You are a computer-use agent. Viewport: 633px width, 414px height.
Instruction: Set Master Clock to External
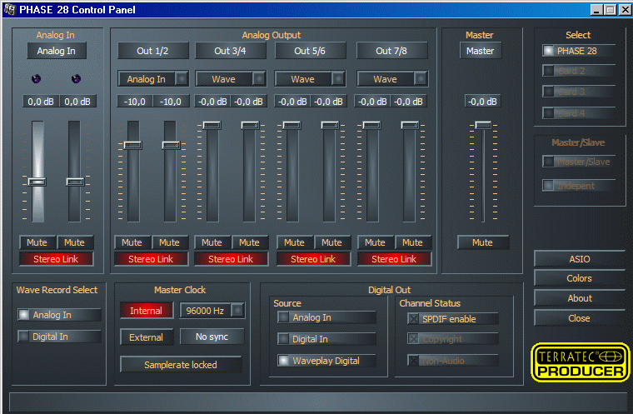146,337
